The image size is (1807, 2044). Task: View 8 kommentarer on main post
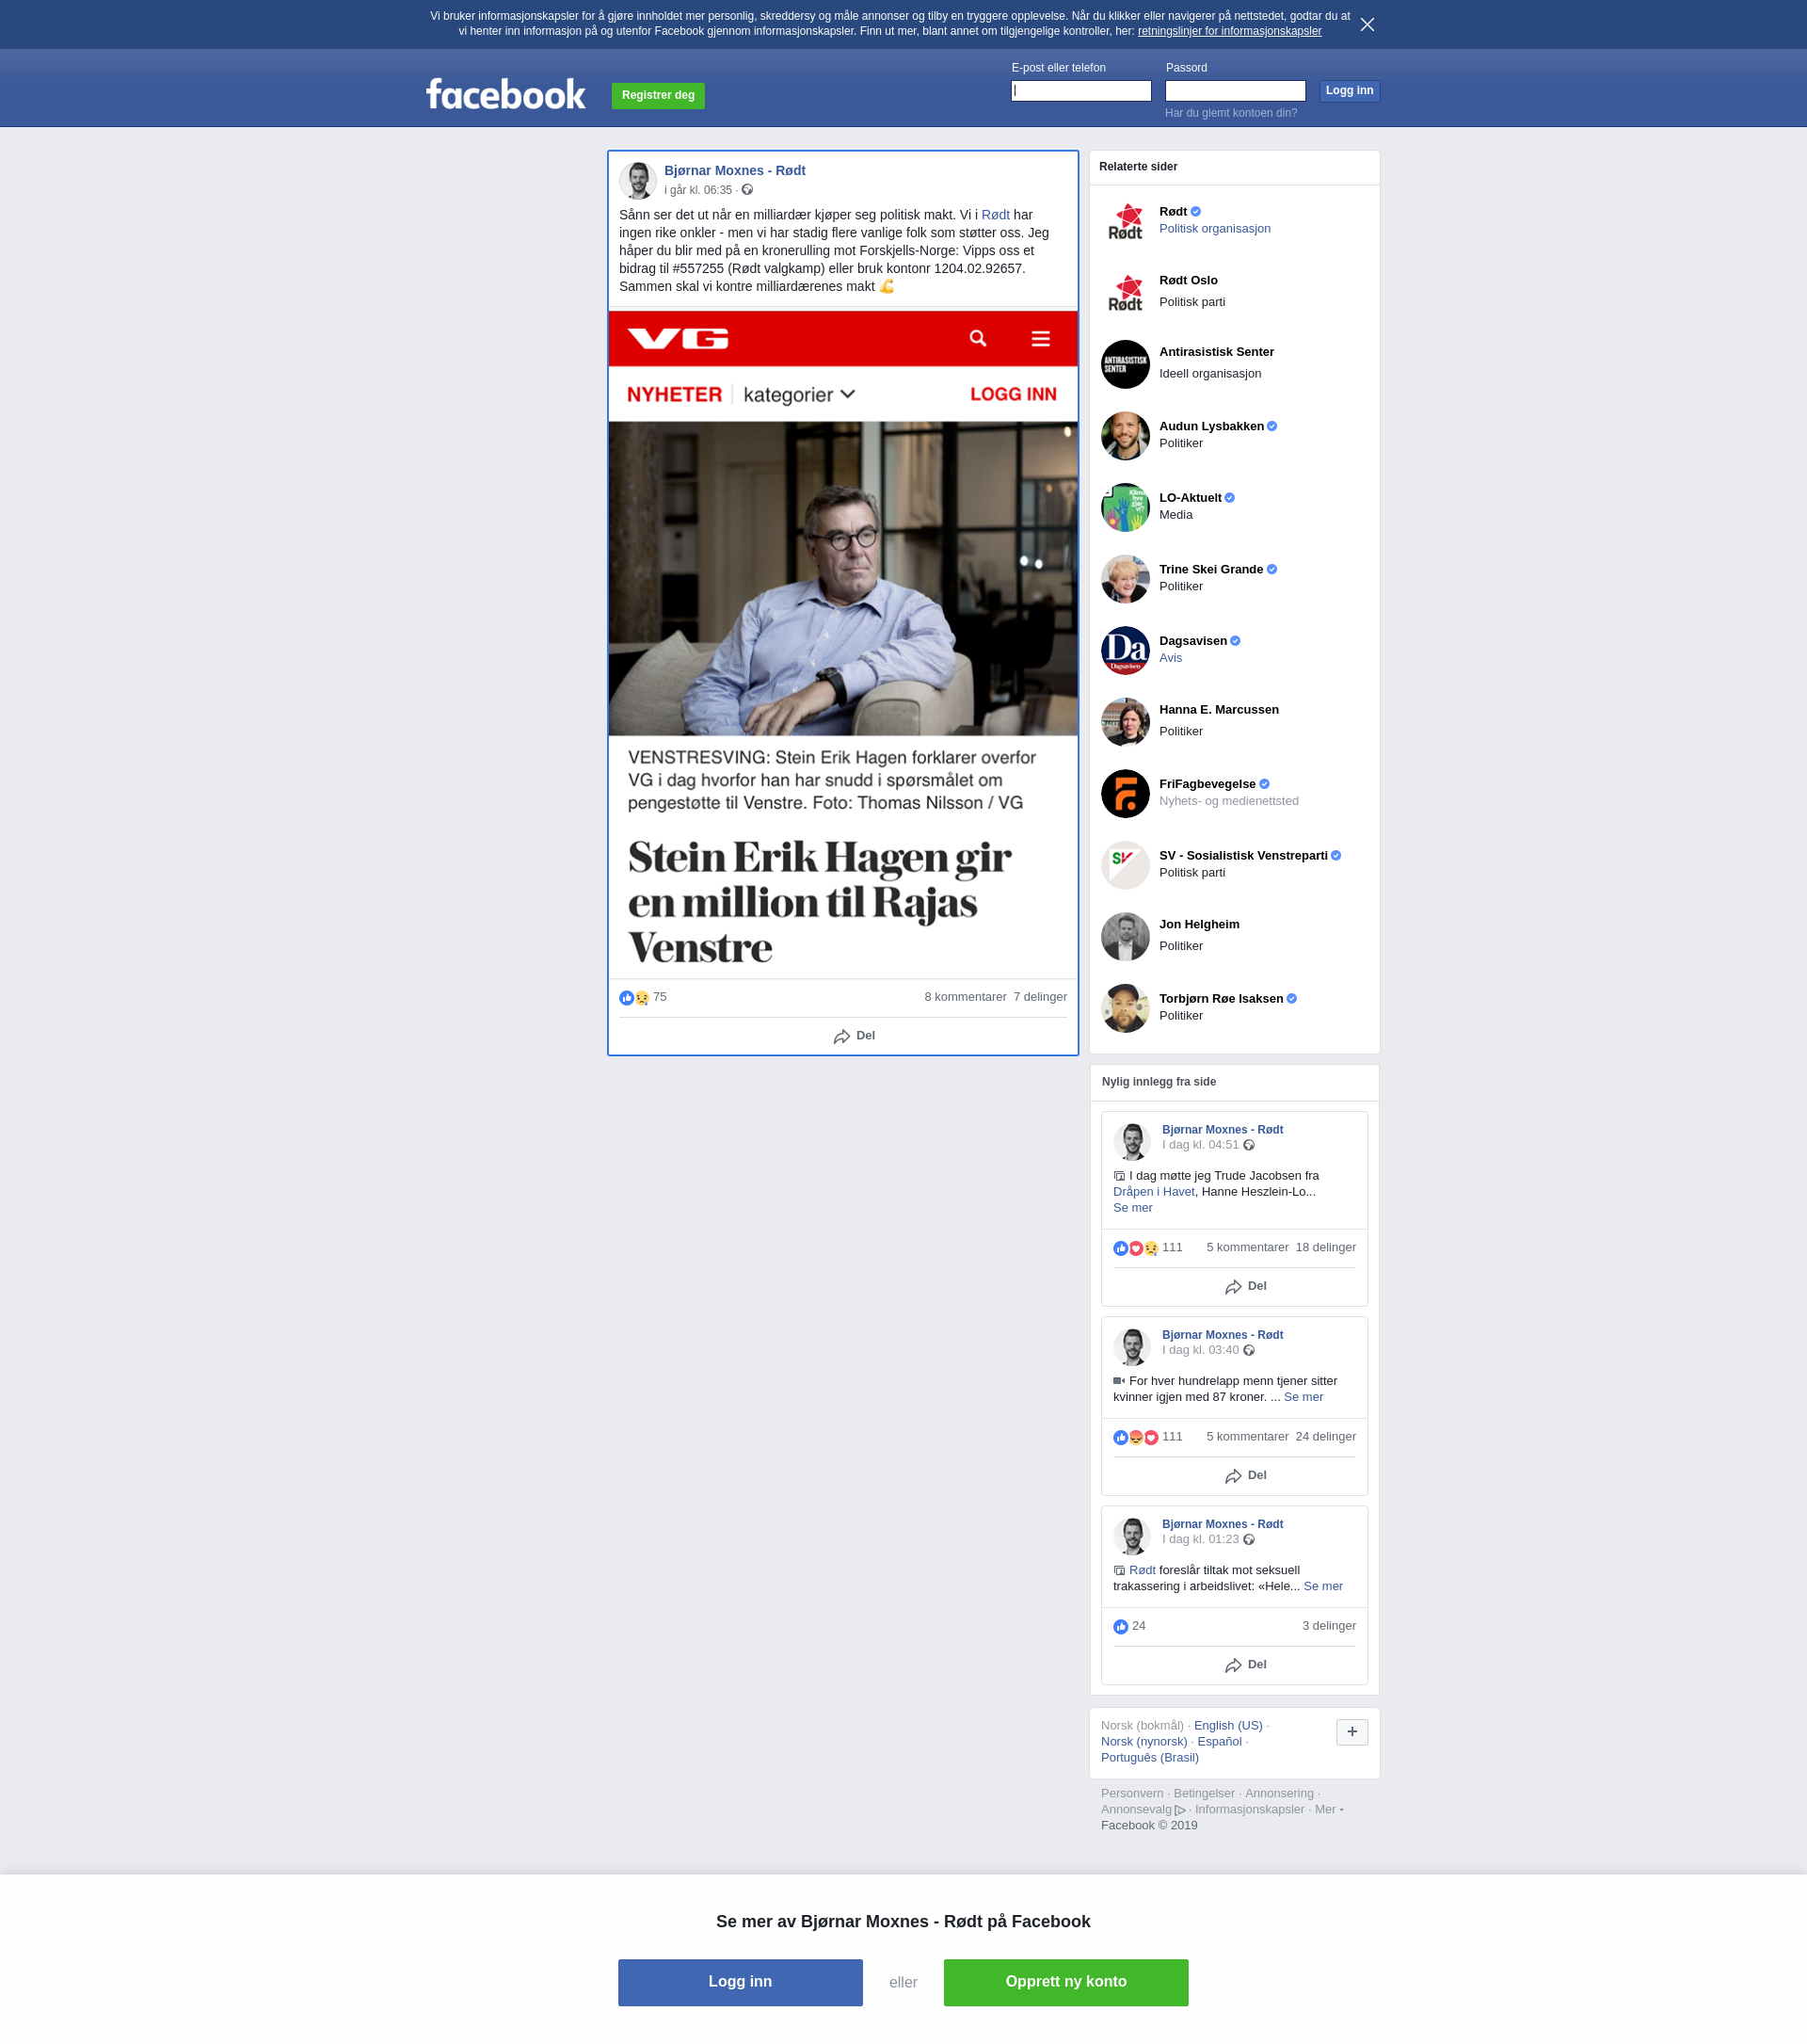(965, 997)
